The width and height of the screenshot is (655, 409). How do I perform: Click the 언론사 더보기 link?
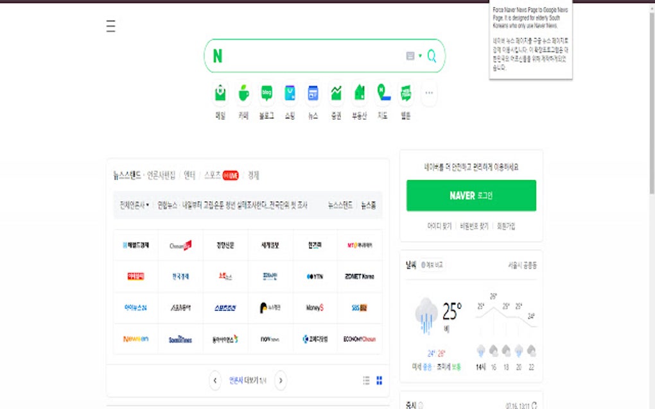(x=247, y=380)
